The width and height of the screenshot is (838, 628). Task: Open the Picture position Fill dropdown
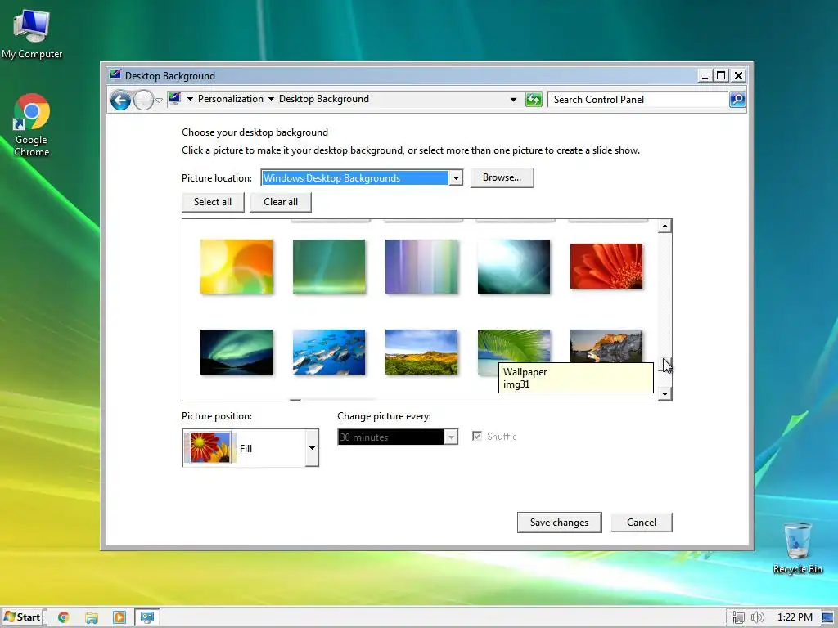312,448
